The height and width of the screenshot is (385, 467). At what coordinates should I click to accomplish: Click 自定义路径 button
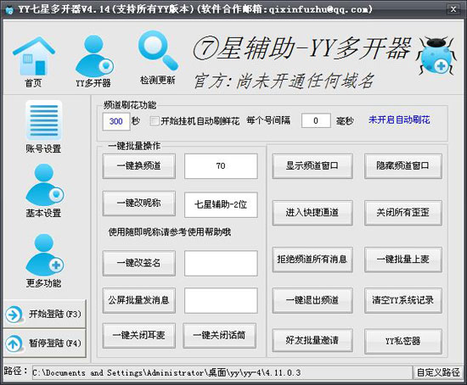[x=438, y=372]
